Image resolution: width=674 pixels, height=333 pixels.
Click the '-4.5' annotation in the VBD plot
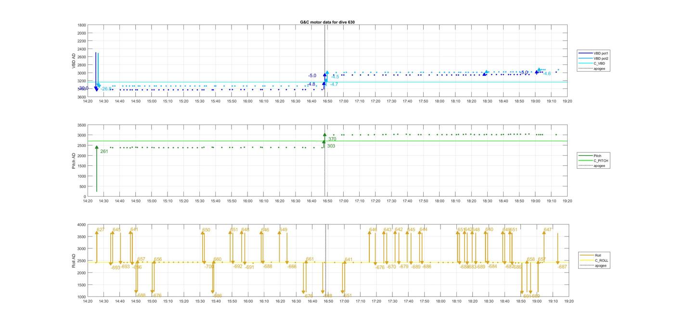(335, 76)
